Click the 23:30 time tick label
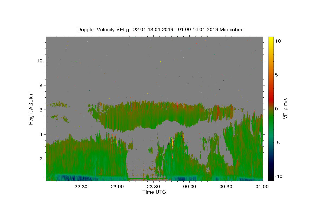 click(x=153, y=187)
